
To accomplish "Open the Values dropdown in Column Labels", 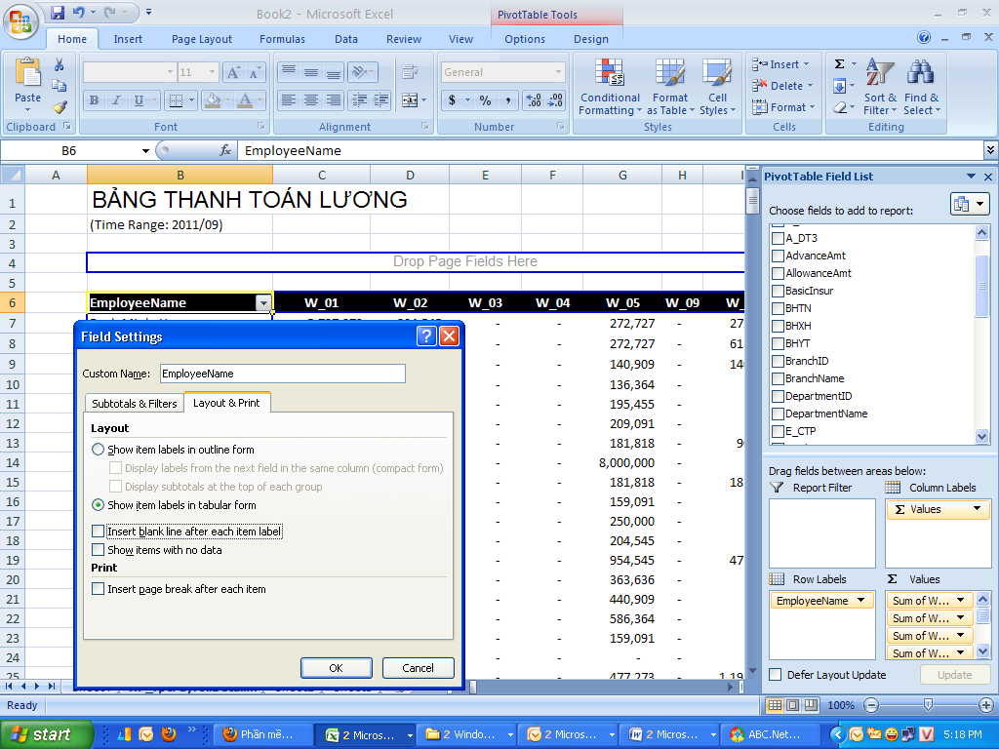I will 977,509.
